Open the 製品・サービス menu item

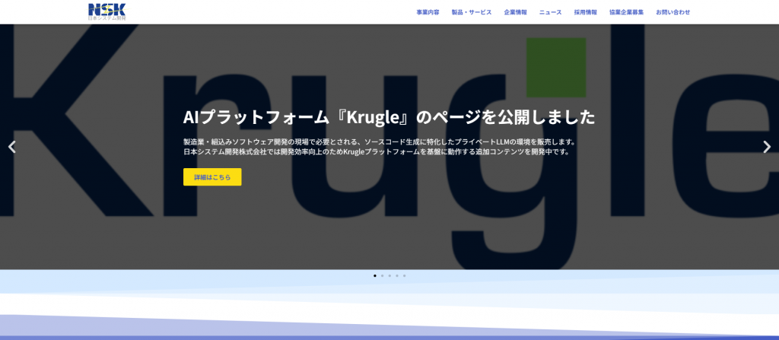tap(472, 12)
